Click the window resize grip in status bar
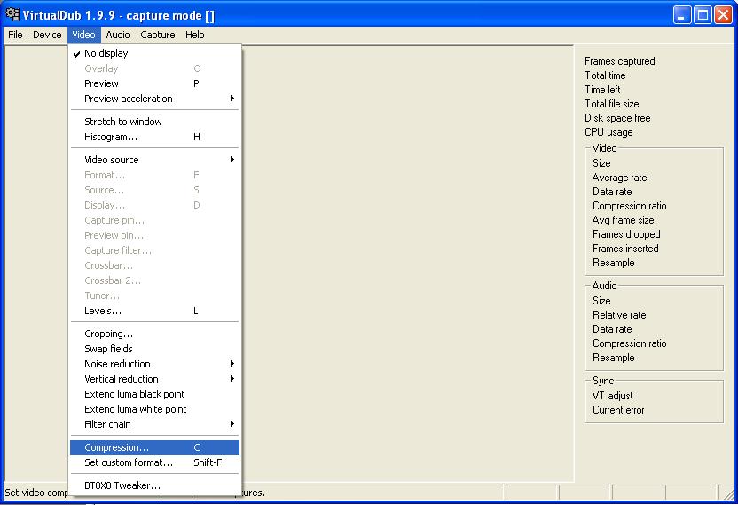This screenshot has height=505, width=738. [728, 493]
